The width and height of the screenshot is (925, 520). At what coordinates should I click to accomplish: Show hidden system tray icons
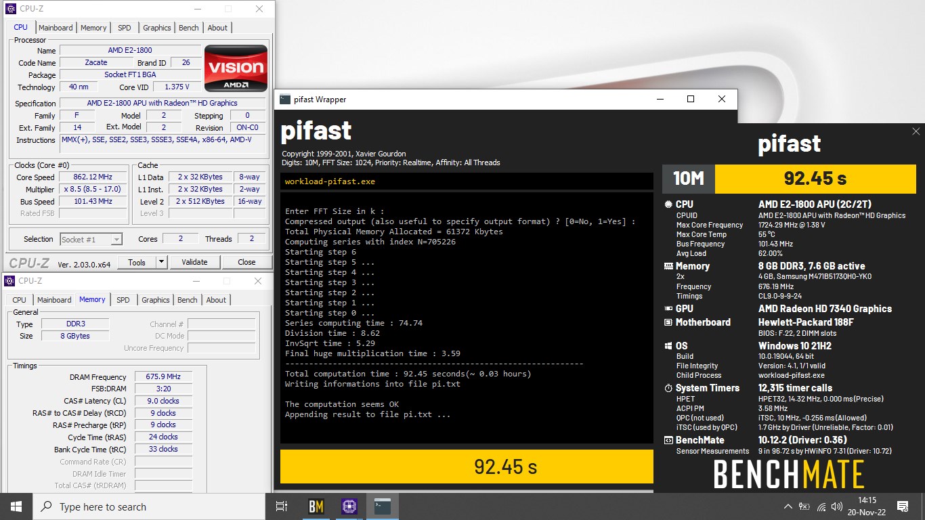click(788, 506)
